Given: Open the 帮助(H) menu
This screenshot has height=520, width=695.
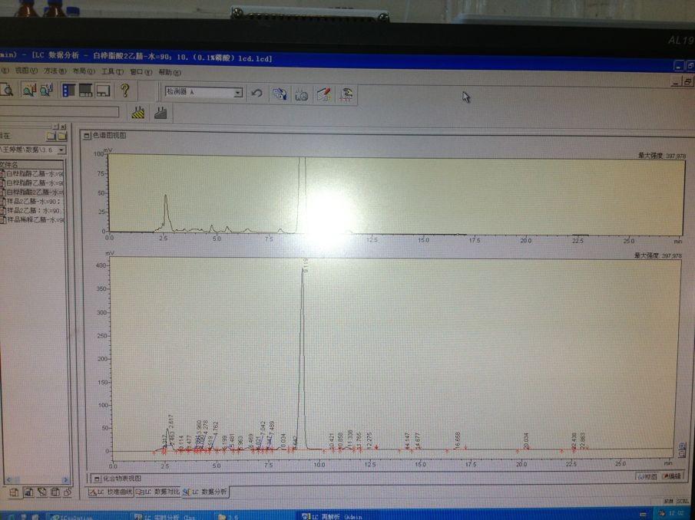Looking at the screenshot, I should [170, 72].
